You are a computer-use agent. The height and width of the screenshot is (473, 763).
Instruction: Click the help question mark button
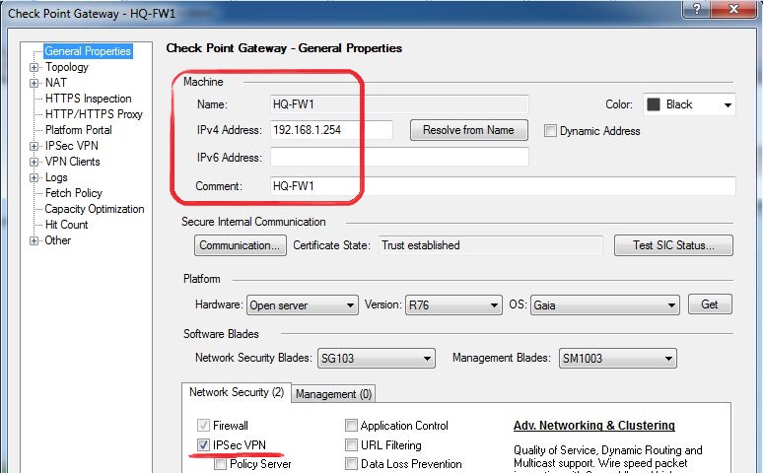[x=697, y=9]
